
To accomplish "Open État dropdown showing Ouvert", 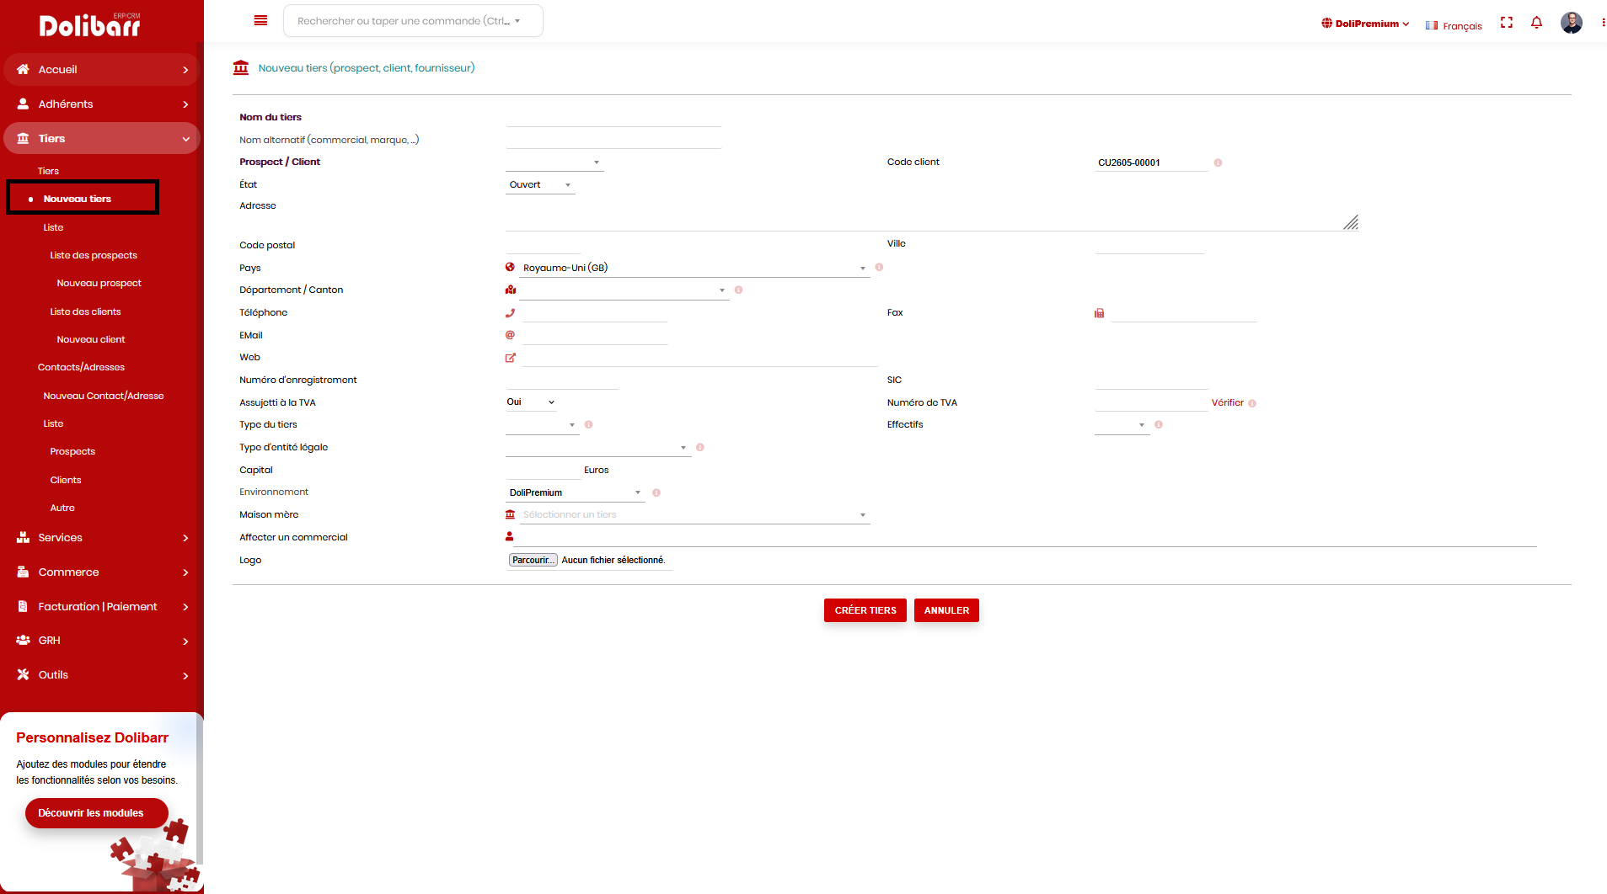I will (540, 184).
